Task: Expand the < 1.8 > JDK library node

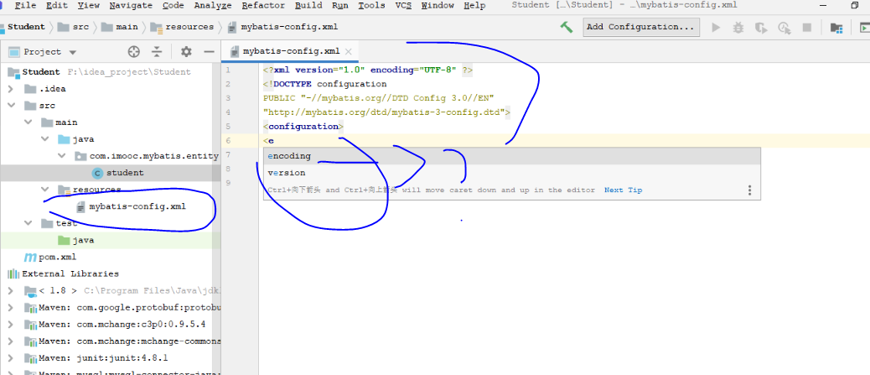Action: point(11,290)
